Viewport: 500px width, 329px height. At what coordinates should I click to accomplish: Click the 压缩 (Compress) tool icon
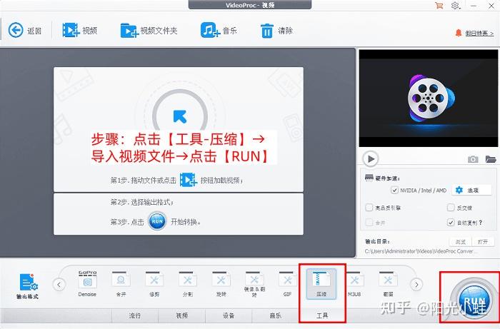[321, 280]
